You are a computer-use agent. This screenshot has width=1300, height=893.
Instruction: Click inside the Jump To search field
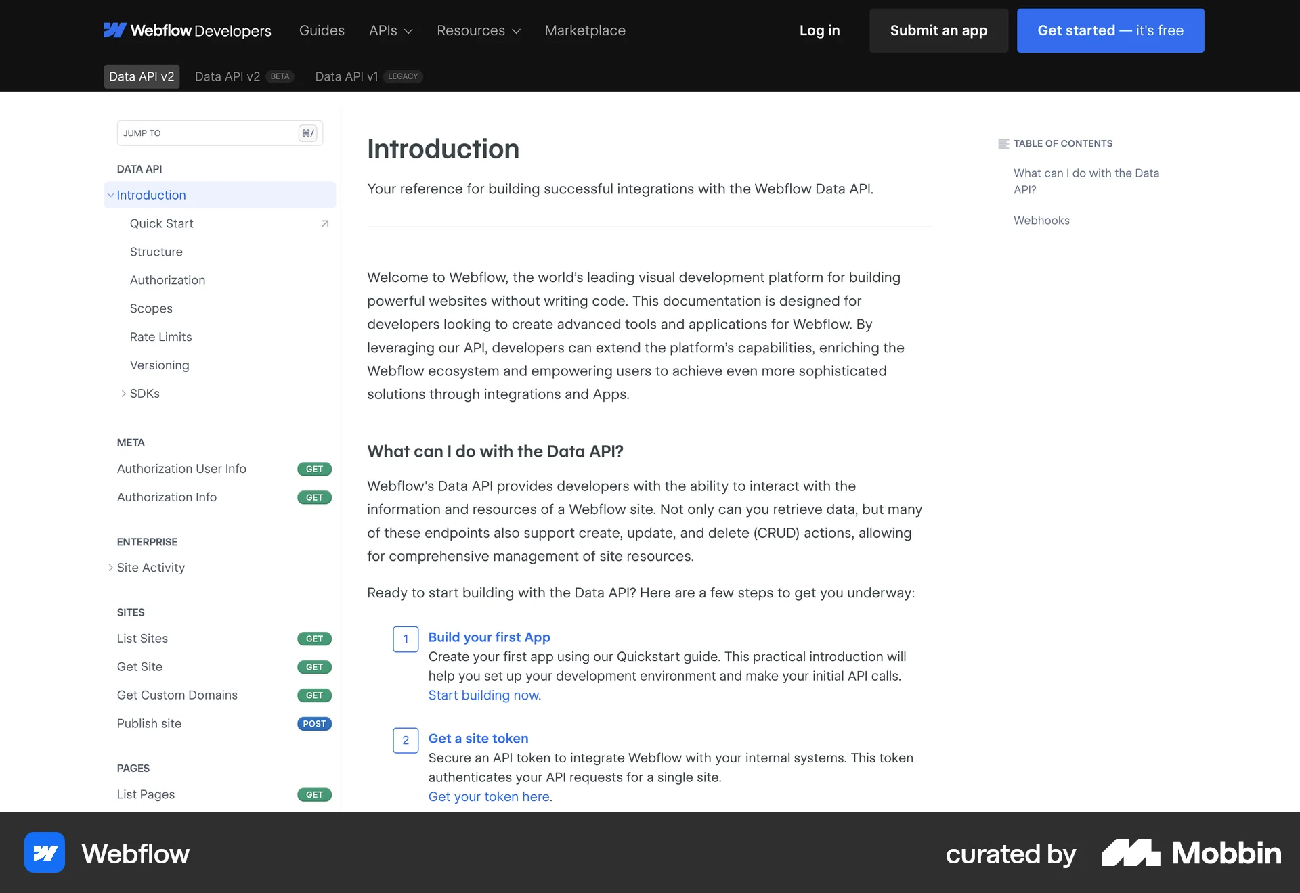point(203,133)
